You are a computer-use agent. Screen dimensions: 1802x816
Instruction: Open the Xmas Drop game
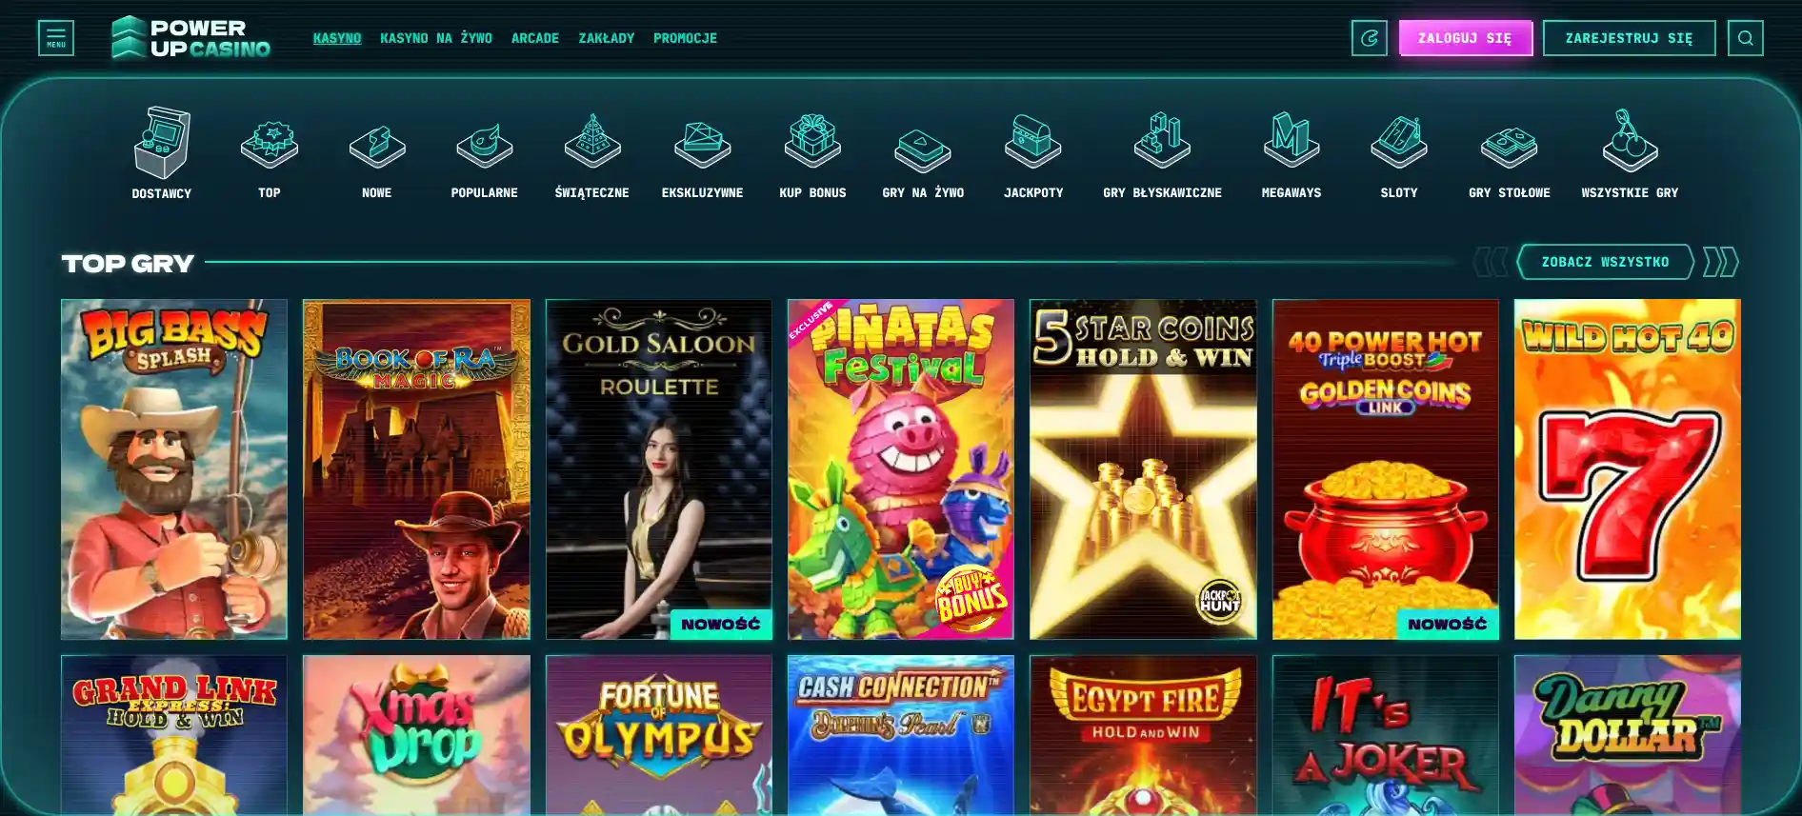(x=416, y=735)
